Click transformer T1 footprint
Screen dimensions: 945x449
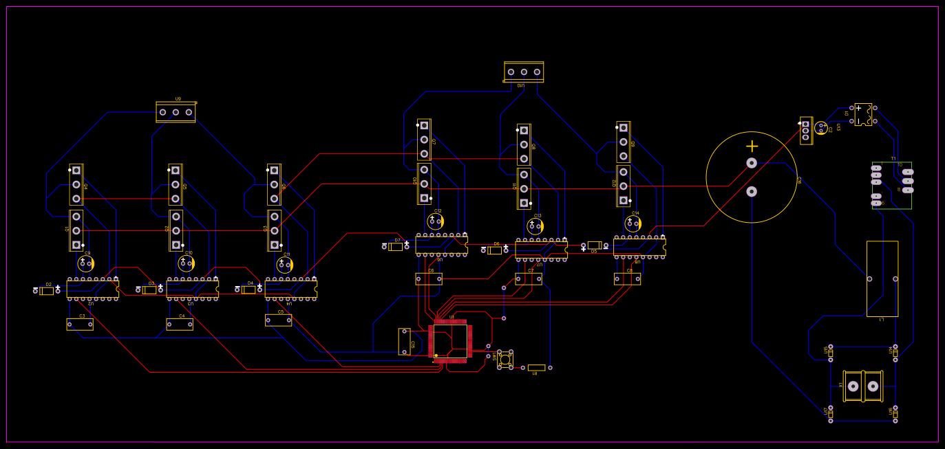tap(892, 186)
